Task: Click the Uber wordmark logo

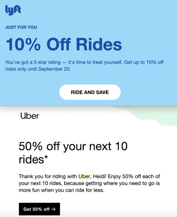Action: tap(30, 116)
